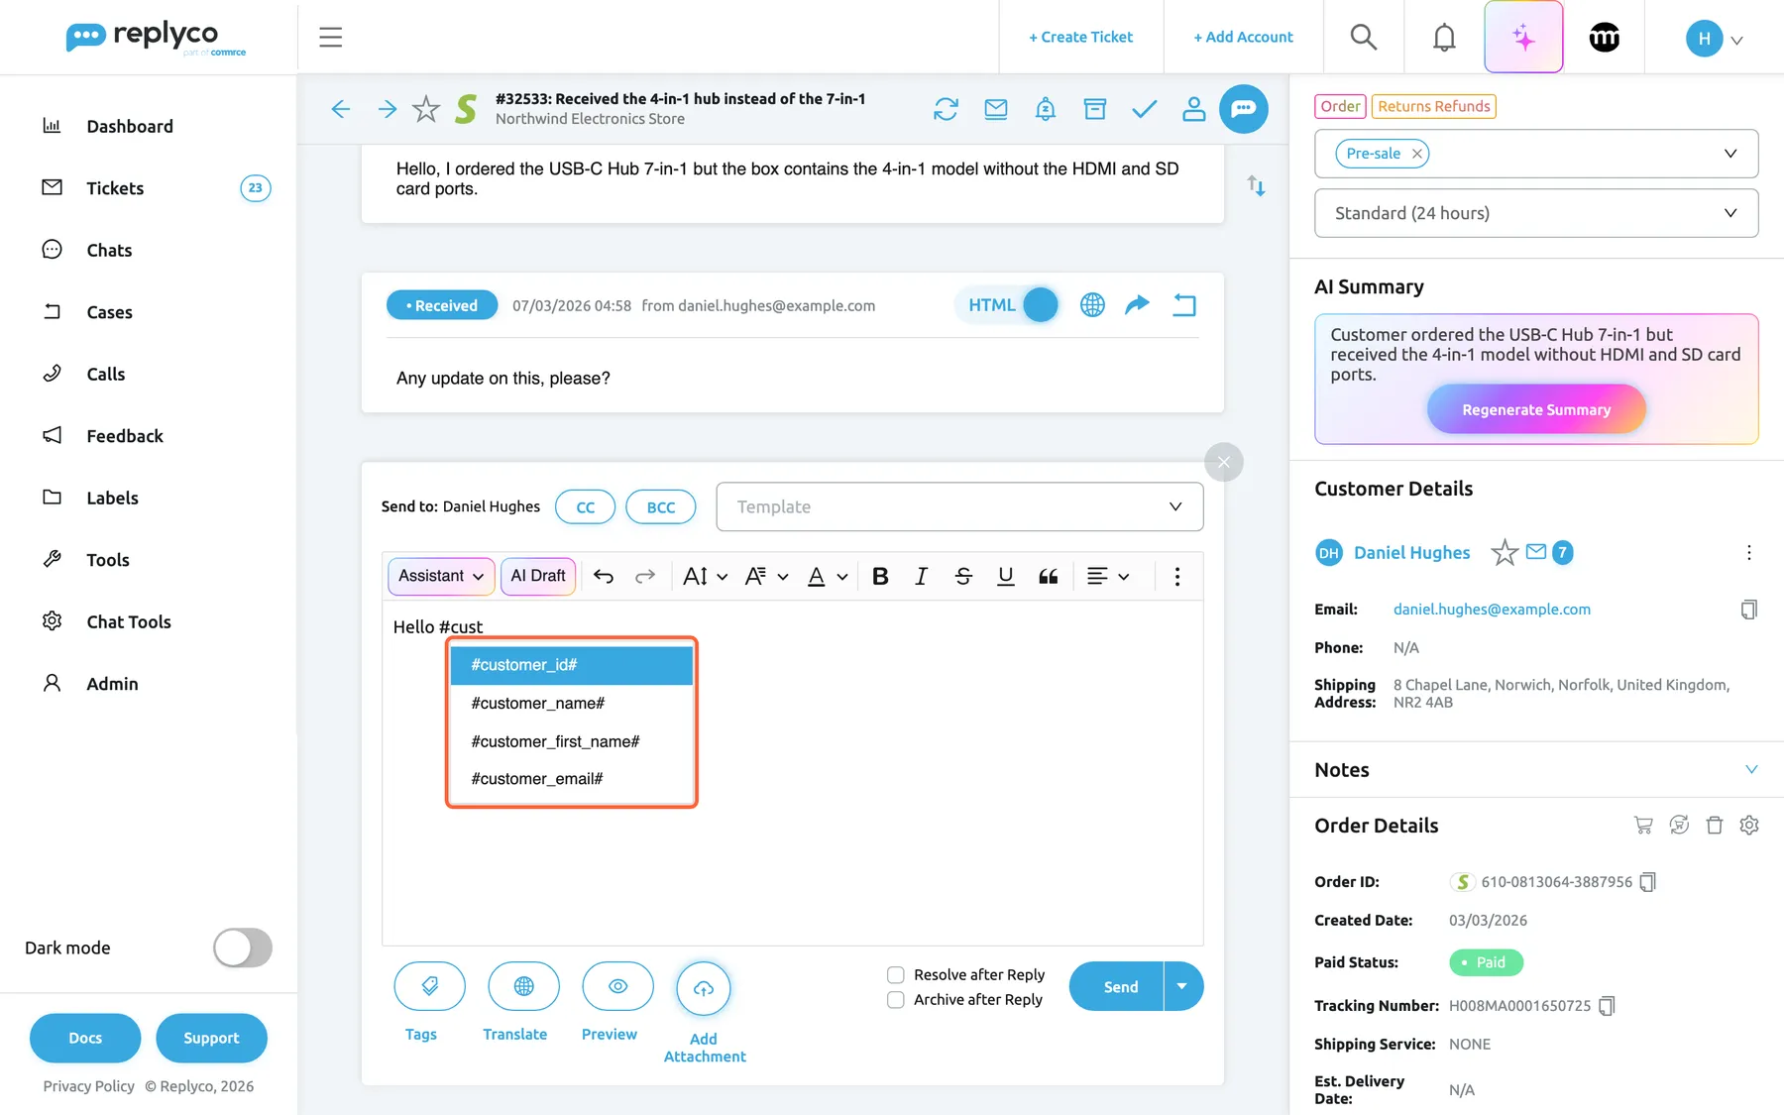This screenshot has height=1115, width=1784.
Task: Expand the Standard (24 hours) dropdown
Action: pos(1536,213)
